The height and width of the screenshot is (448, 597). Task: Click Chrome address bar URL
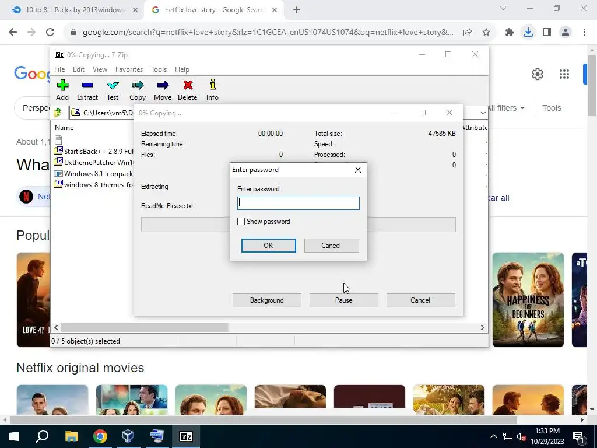point(268,33)
